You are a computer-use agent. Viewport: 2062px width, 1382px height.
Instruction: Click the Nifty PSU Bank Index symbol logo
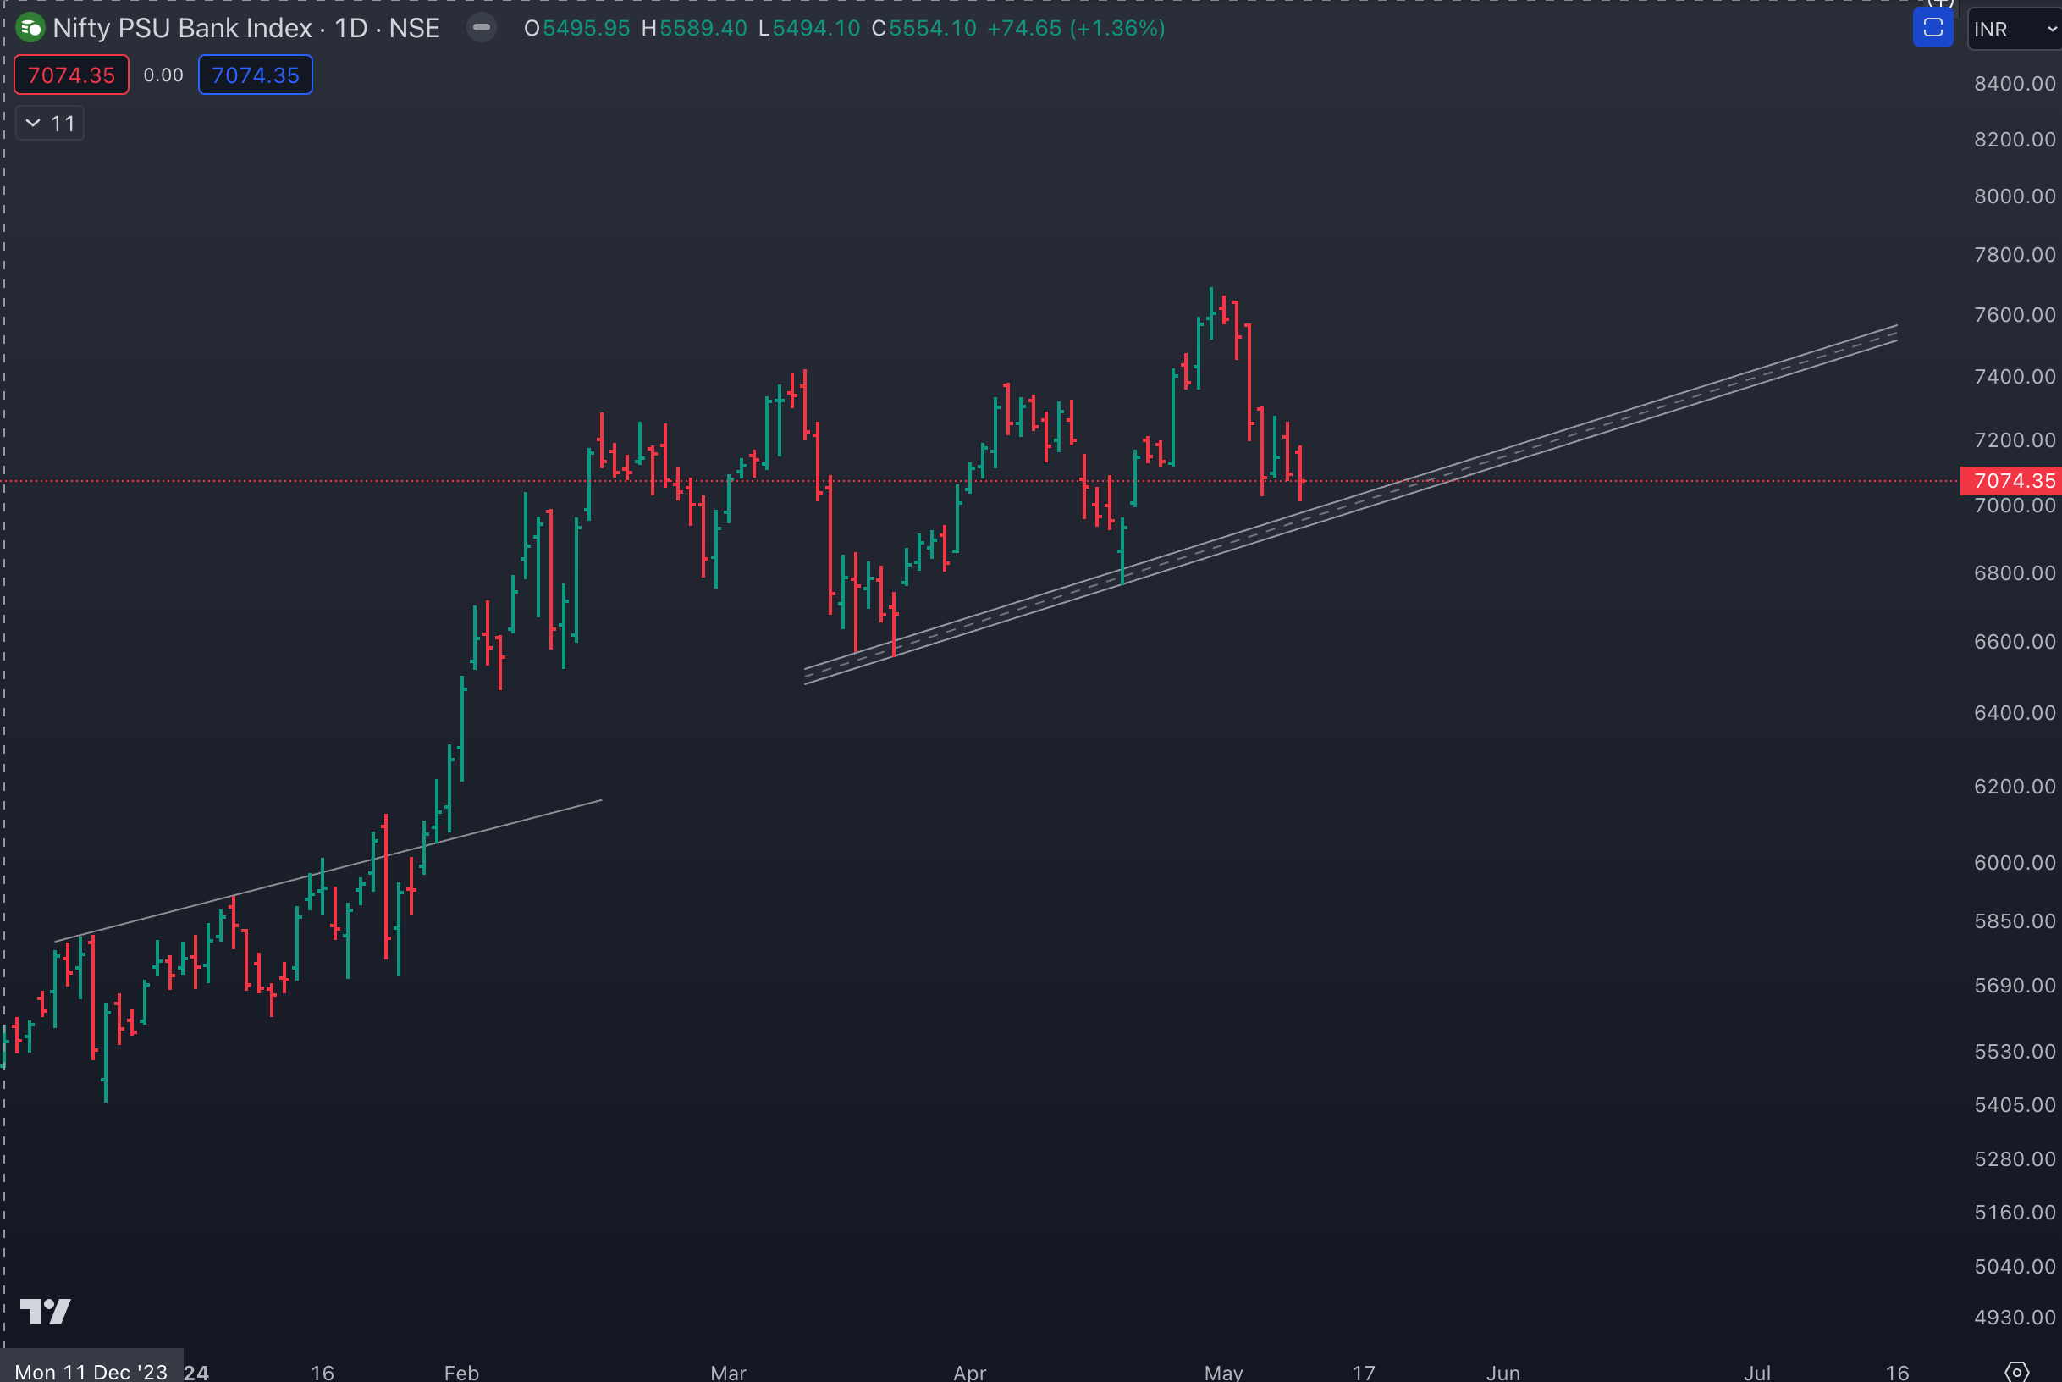[x=30, y=28]
